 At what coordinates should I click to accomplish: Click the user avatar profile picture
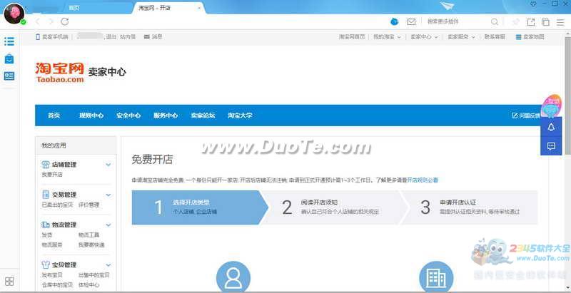point(14,14)
